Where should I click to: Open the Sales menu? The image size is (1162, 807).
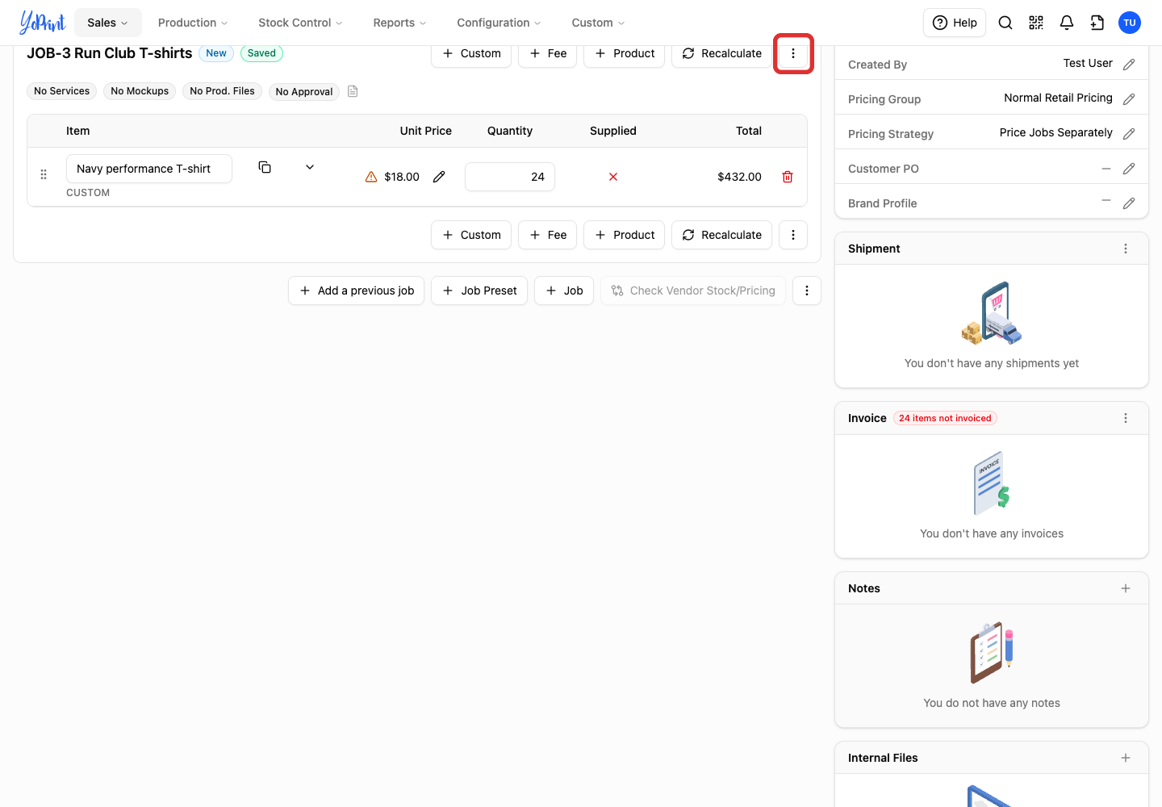[x=108, y=23]
